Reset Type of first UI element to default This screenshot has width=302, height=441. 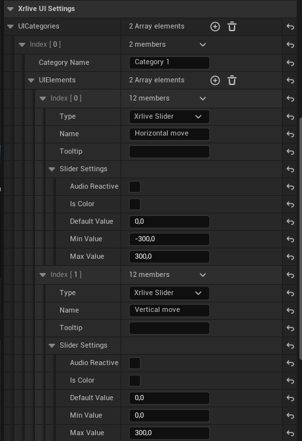(x=290, y=117)
